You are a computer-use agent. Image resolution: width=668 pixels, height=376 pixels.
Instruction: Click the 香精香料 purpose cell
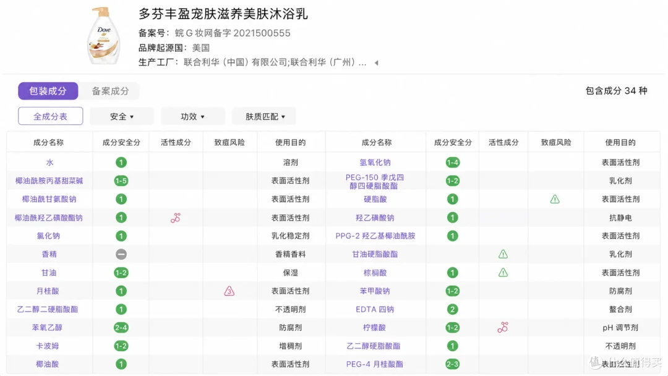[291, 254]
